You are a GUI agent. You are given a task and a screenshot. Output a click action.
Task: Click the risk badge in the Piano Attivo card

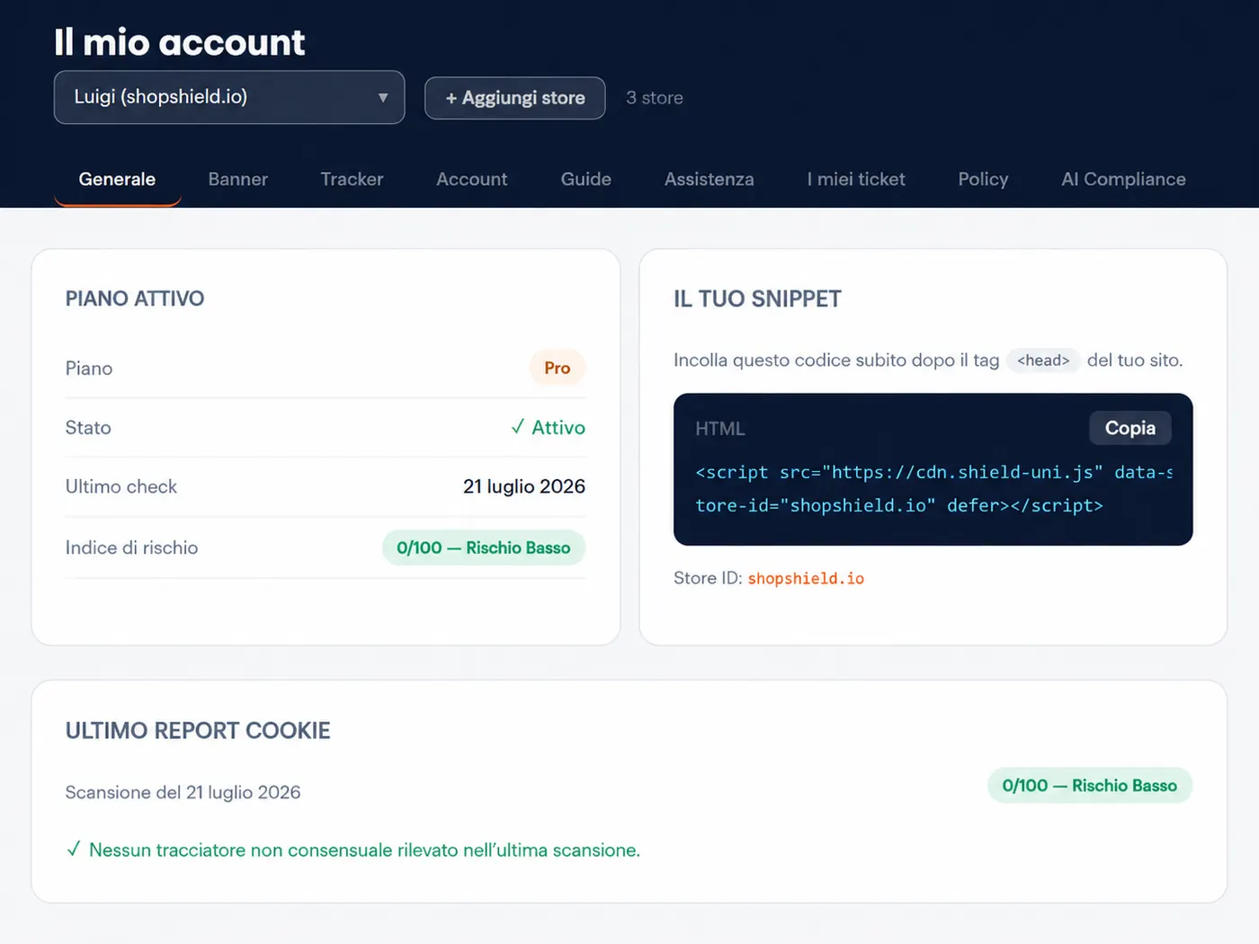tap(484, 548)
